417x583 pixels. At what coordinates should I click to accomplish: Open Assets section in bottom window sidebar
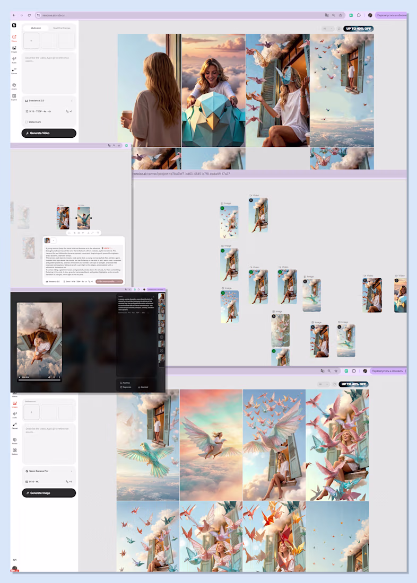click(x=14, y=440)
